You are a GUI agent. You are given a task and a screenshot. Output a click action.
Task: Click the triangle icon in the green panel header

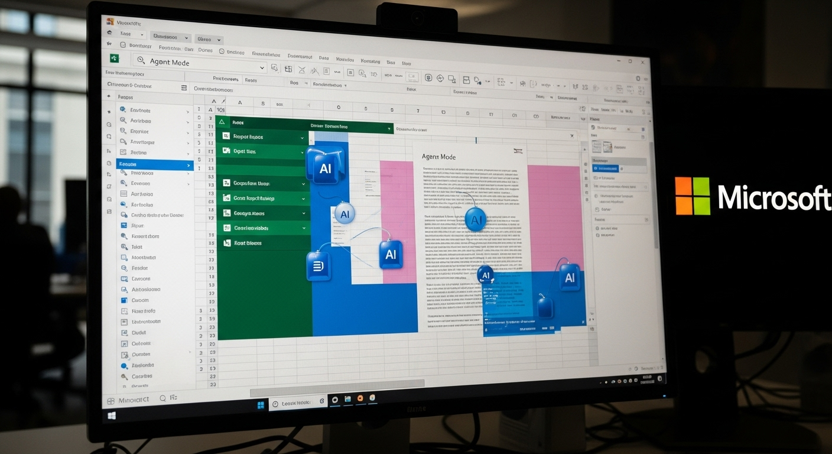click(x=222, y=122)
